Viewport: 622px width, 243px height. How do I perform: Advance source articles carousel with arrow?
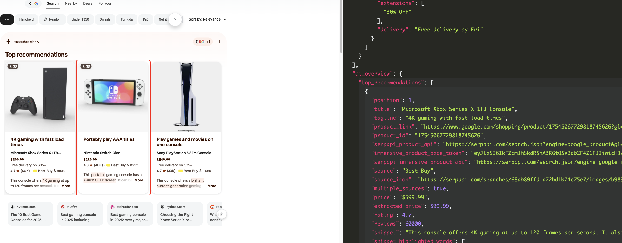[222, 214]
